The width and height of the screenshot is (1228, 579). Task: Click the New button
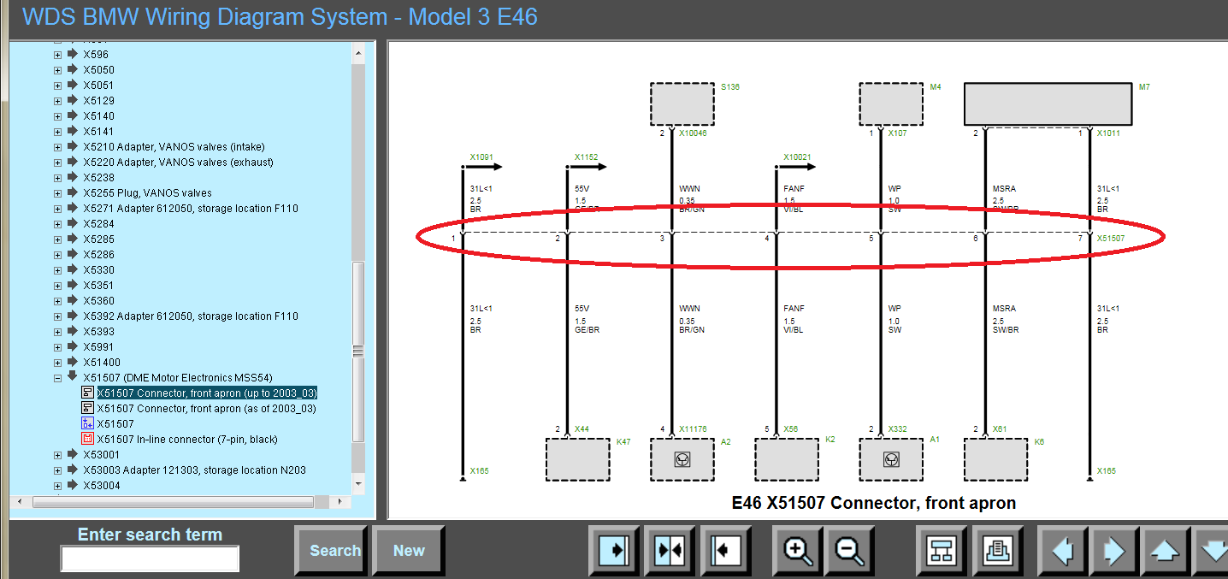[x=408, y=551]
